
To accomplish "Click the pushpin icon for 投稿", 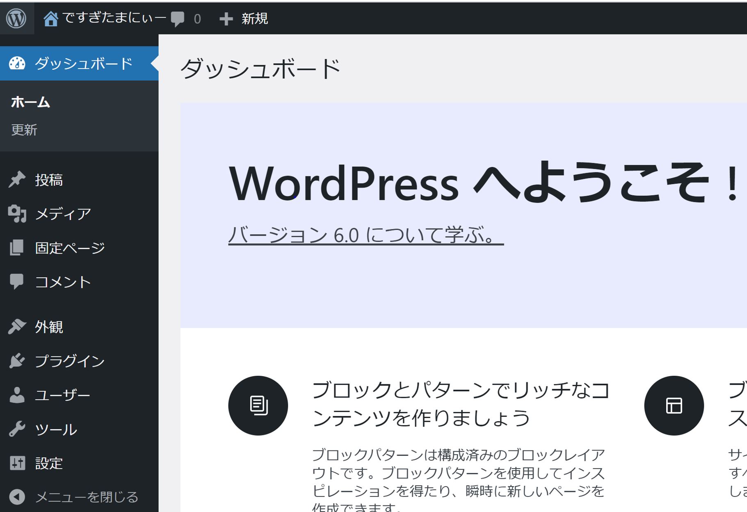I will click(17, 180).
